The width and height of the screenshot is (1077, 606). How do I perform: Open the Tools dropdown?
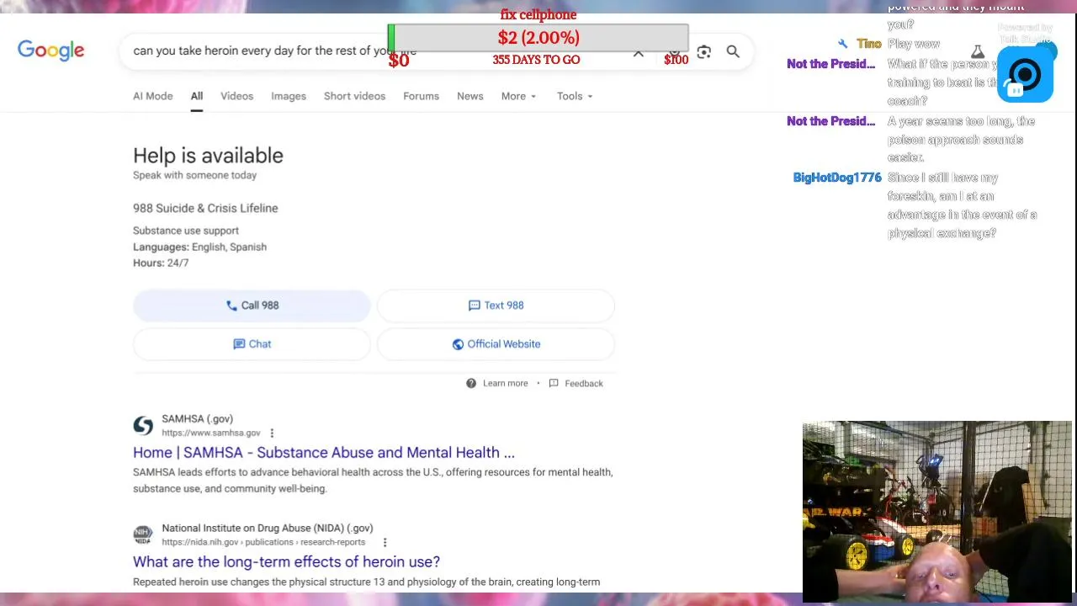tap(575, 96)
